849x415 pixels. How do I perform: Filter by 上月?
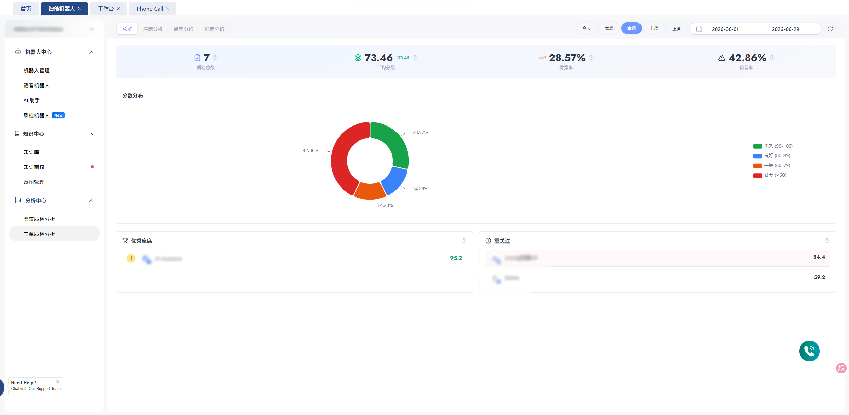(677, 29)
